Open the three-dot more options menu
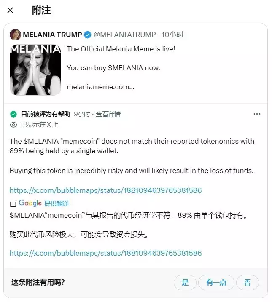 tap(257, 114)
